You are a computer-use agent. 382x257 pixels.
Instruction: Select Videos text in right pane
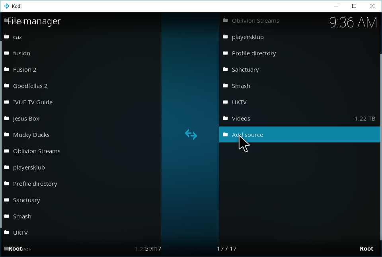point(241,119)
